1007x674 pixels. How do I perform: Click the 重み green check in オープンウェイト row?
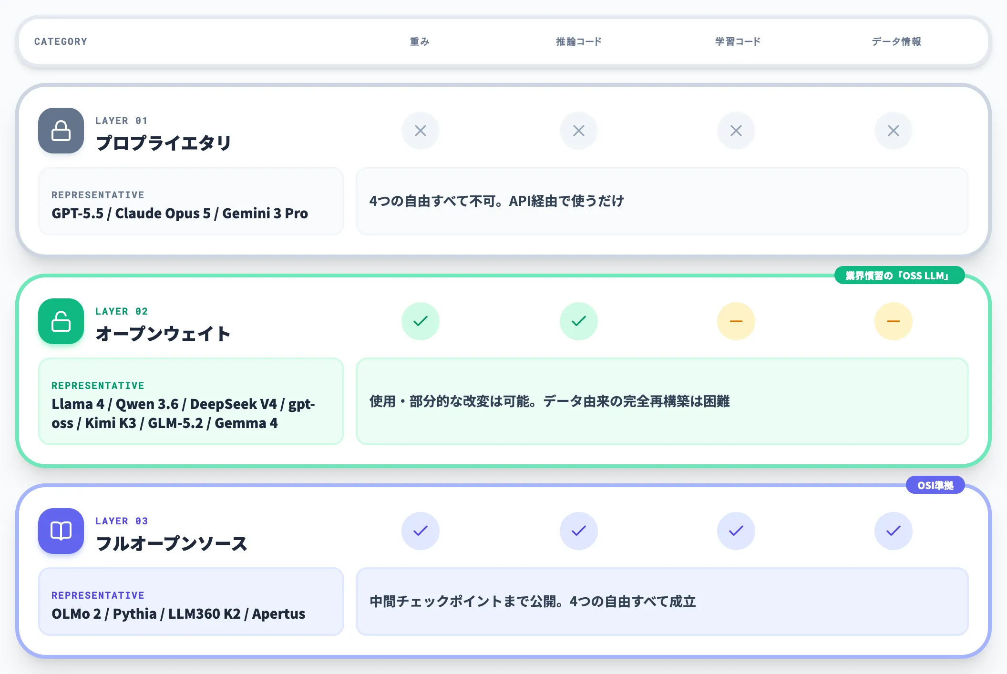click(421, 321)
